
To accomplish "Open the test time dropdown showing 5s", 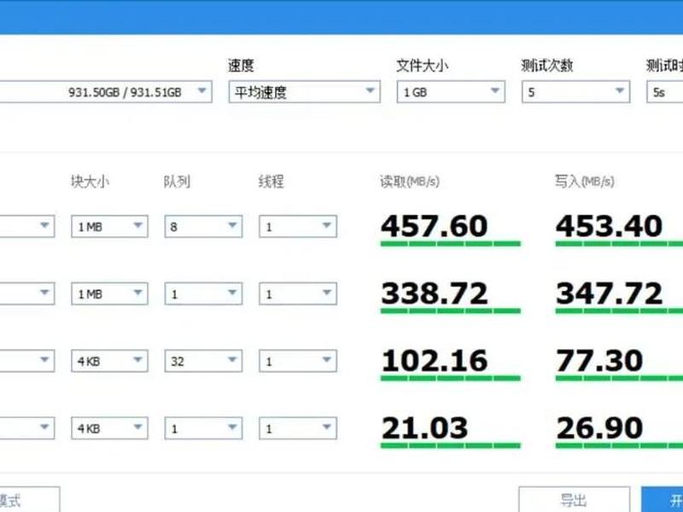I will [665, 92].
